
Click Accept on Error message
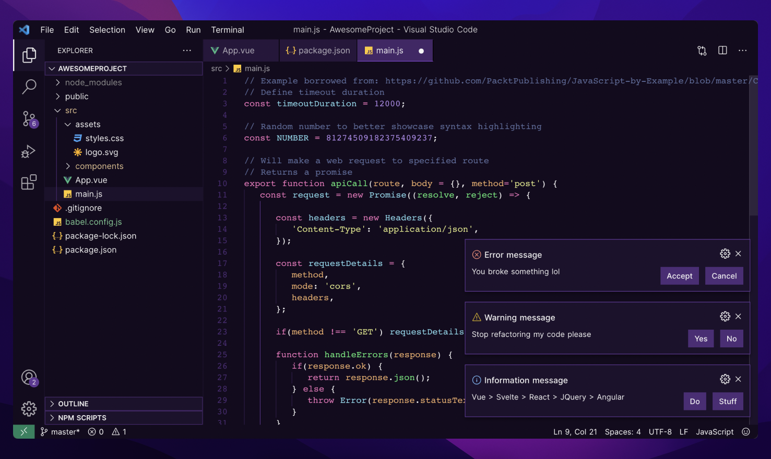pos(680,276)
